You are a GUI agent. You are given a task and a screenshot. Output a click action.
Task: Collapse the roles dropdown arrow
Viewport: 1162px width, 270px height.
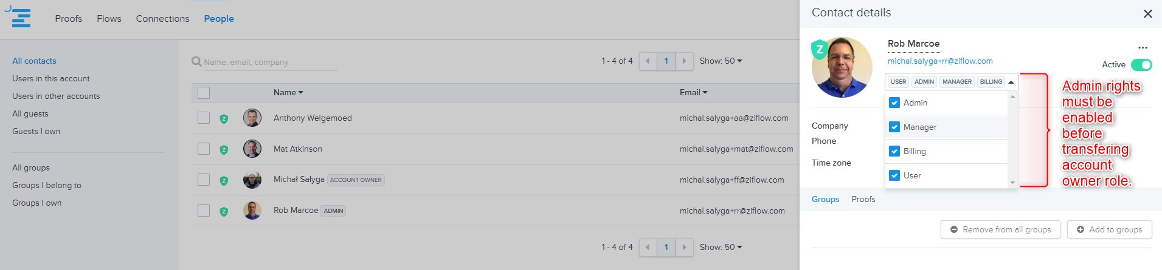point(1011,82)
